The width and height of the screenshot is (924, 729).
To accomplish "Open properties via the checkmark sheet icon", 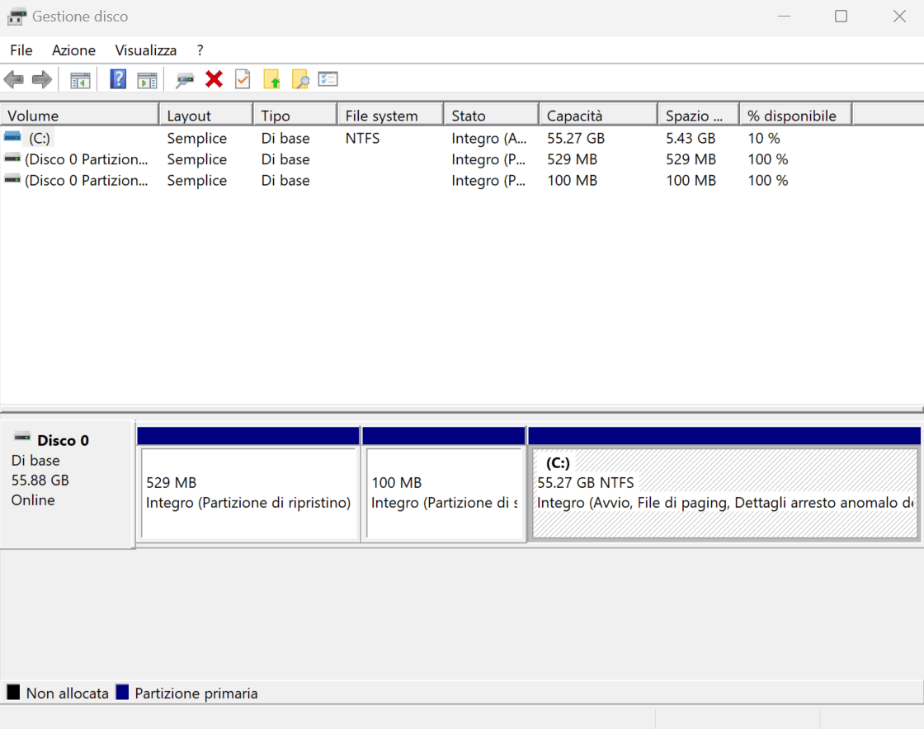I will click(x=243, y=79).
